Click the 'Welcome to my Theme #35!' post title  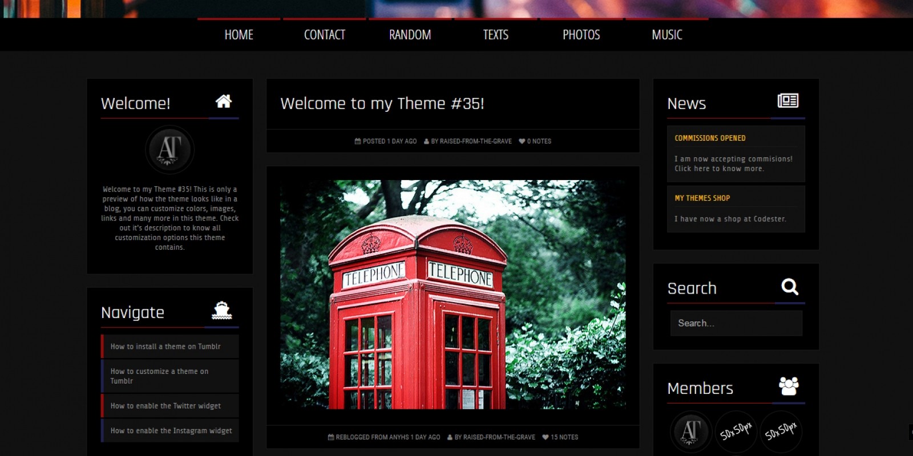[382, 104]
